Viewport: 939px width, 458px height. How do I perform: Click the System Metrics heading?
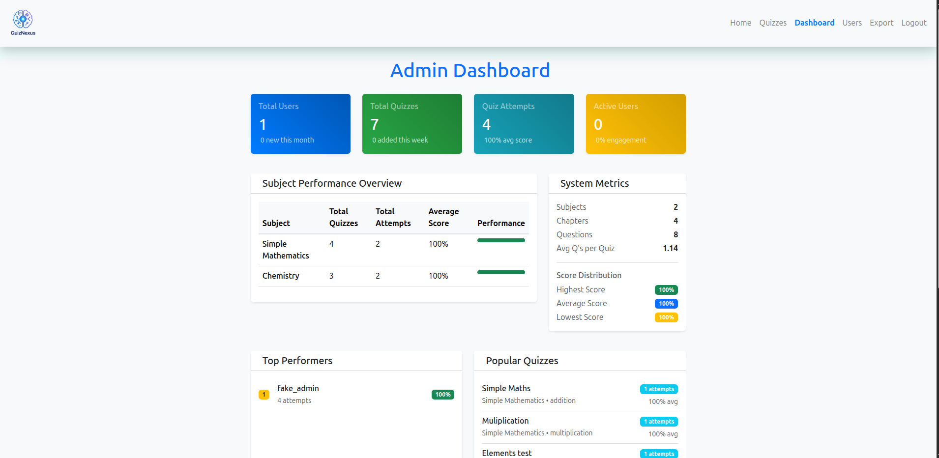(594, 183)
